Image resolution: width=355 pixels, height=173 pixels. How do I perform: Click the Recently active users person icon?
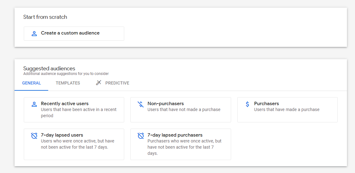pyautogui.click(x=34, y=104)
